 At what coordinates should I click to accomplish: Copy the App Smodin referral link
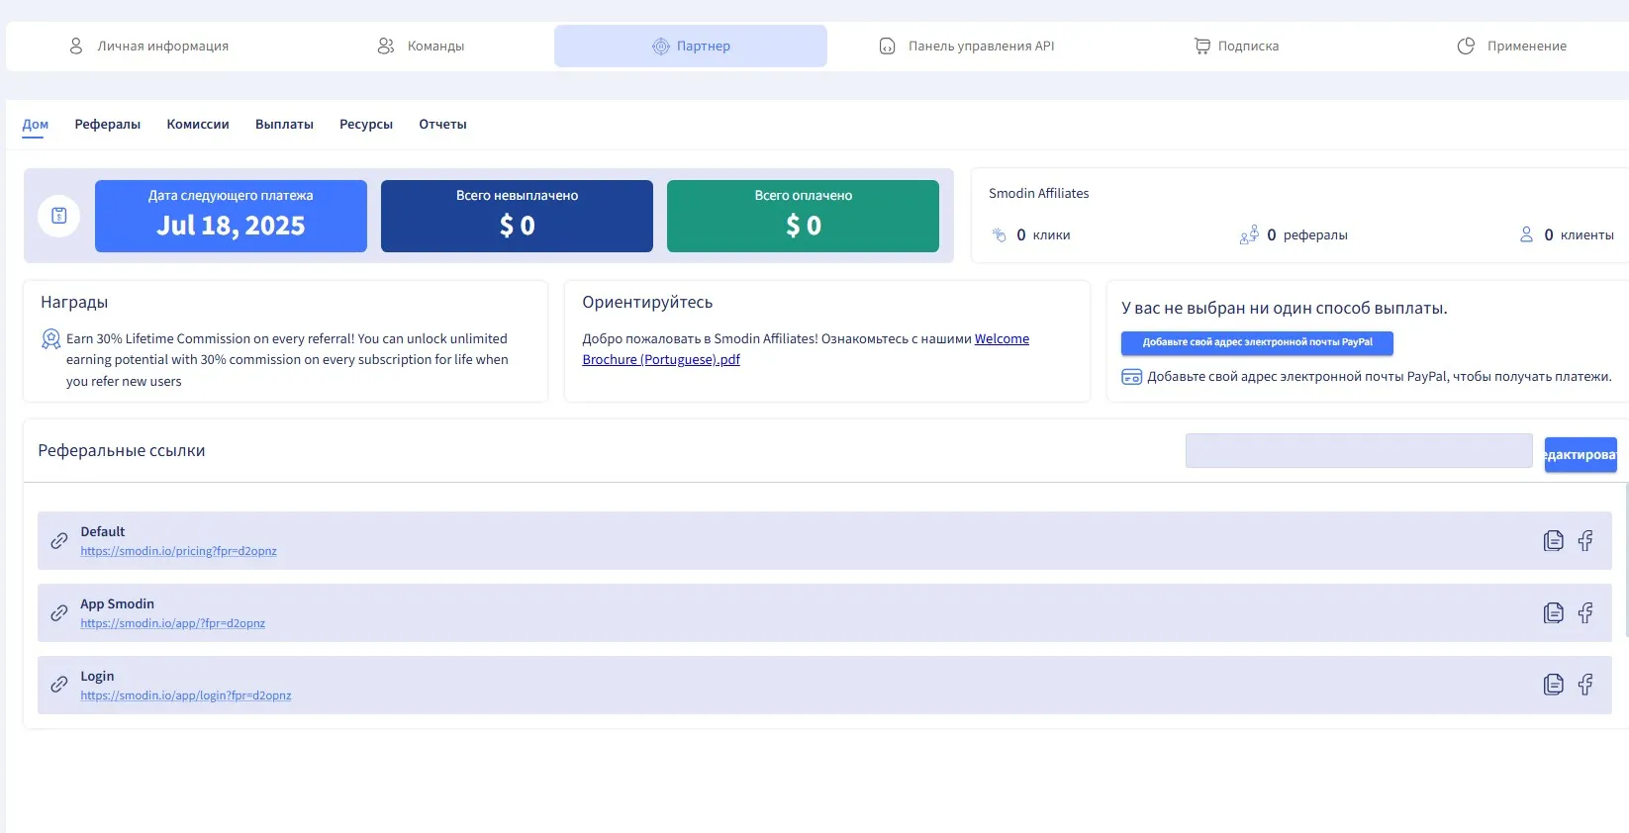[x=1554, y=613]
